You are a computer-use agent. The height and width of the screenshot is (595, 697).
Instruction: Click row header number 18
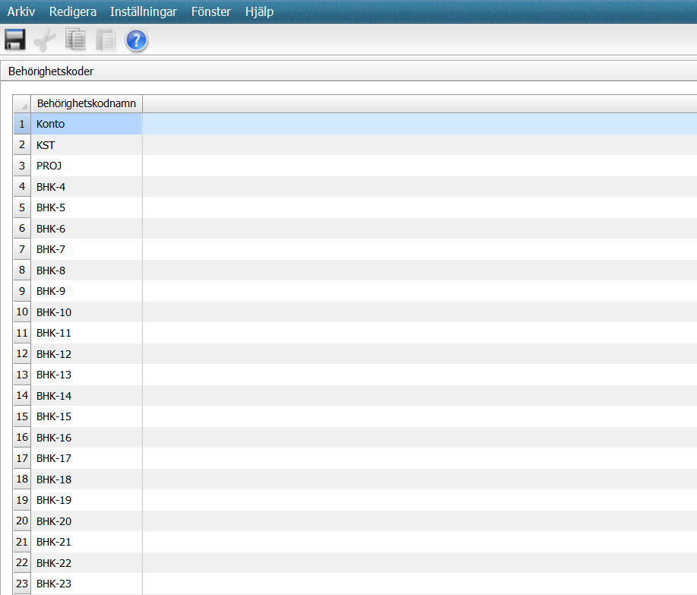22,479
